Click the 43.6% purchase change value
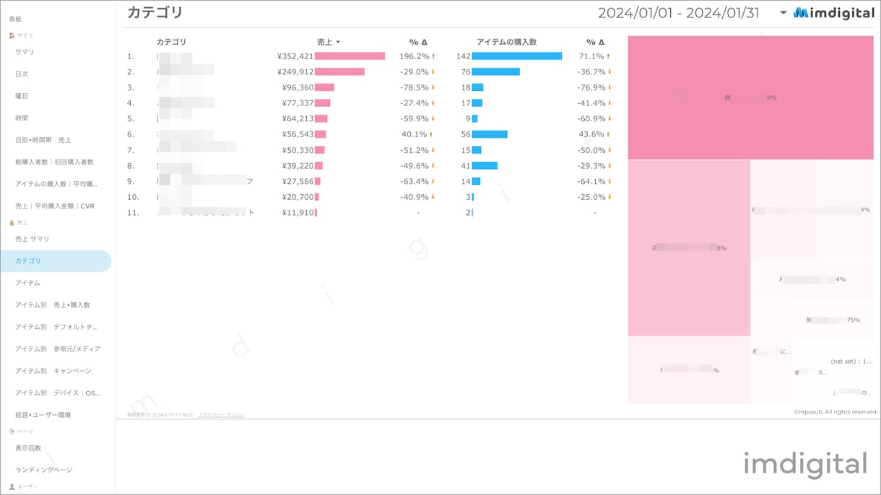The height and width of the screenshot is (495, 881). 591,134
